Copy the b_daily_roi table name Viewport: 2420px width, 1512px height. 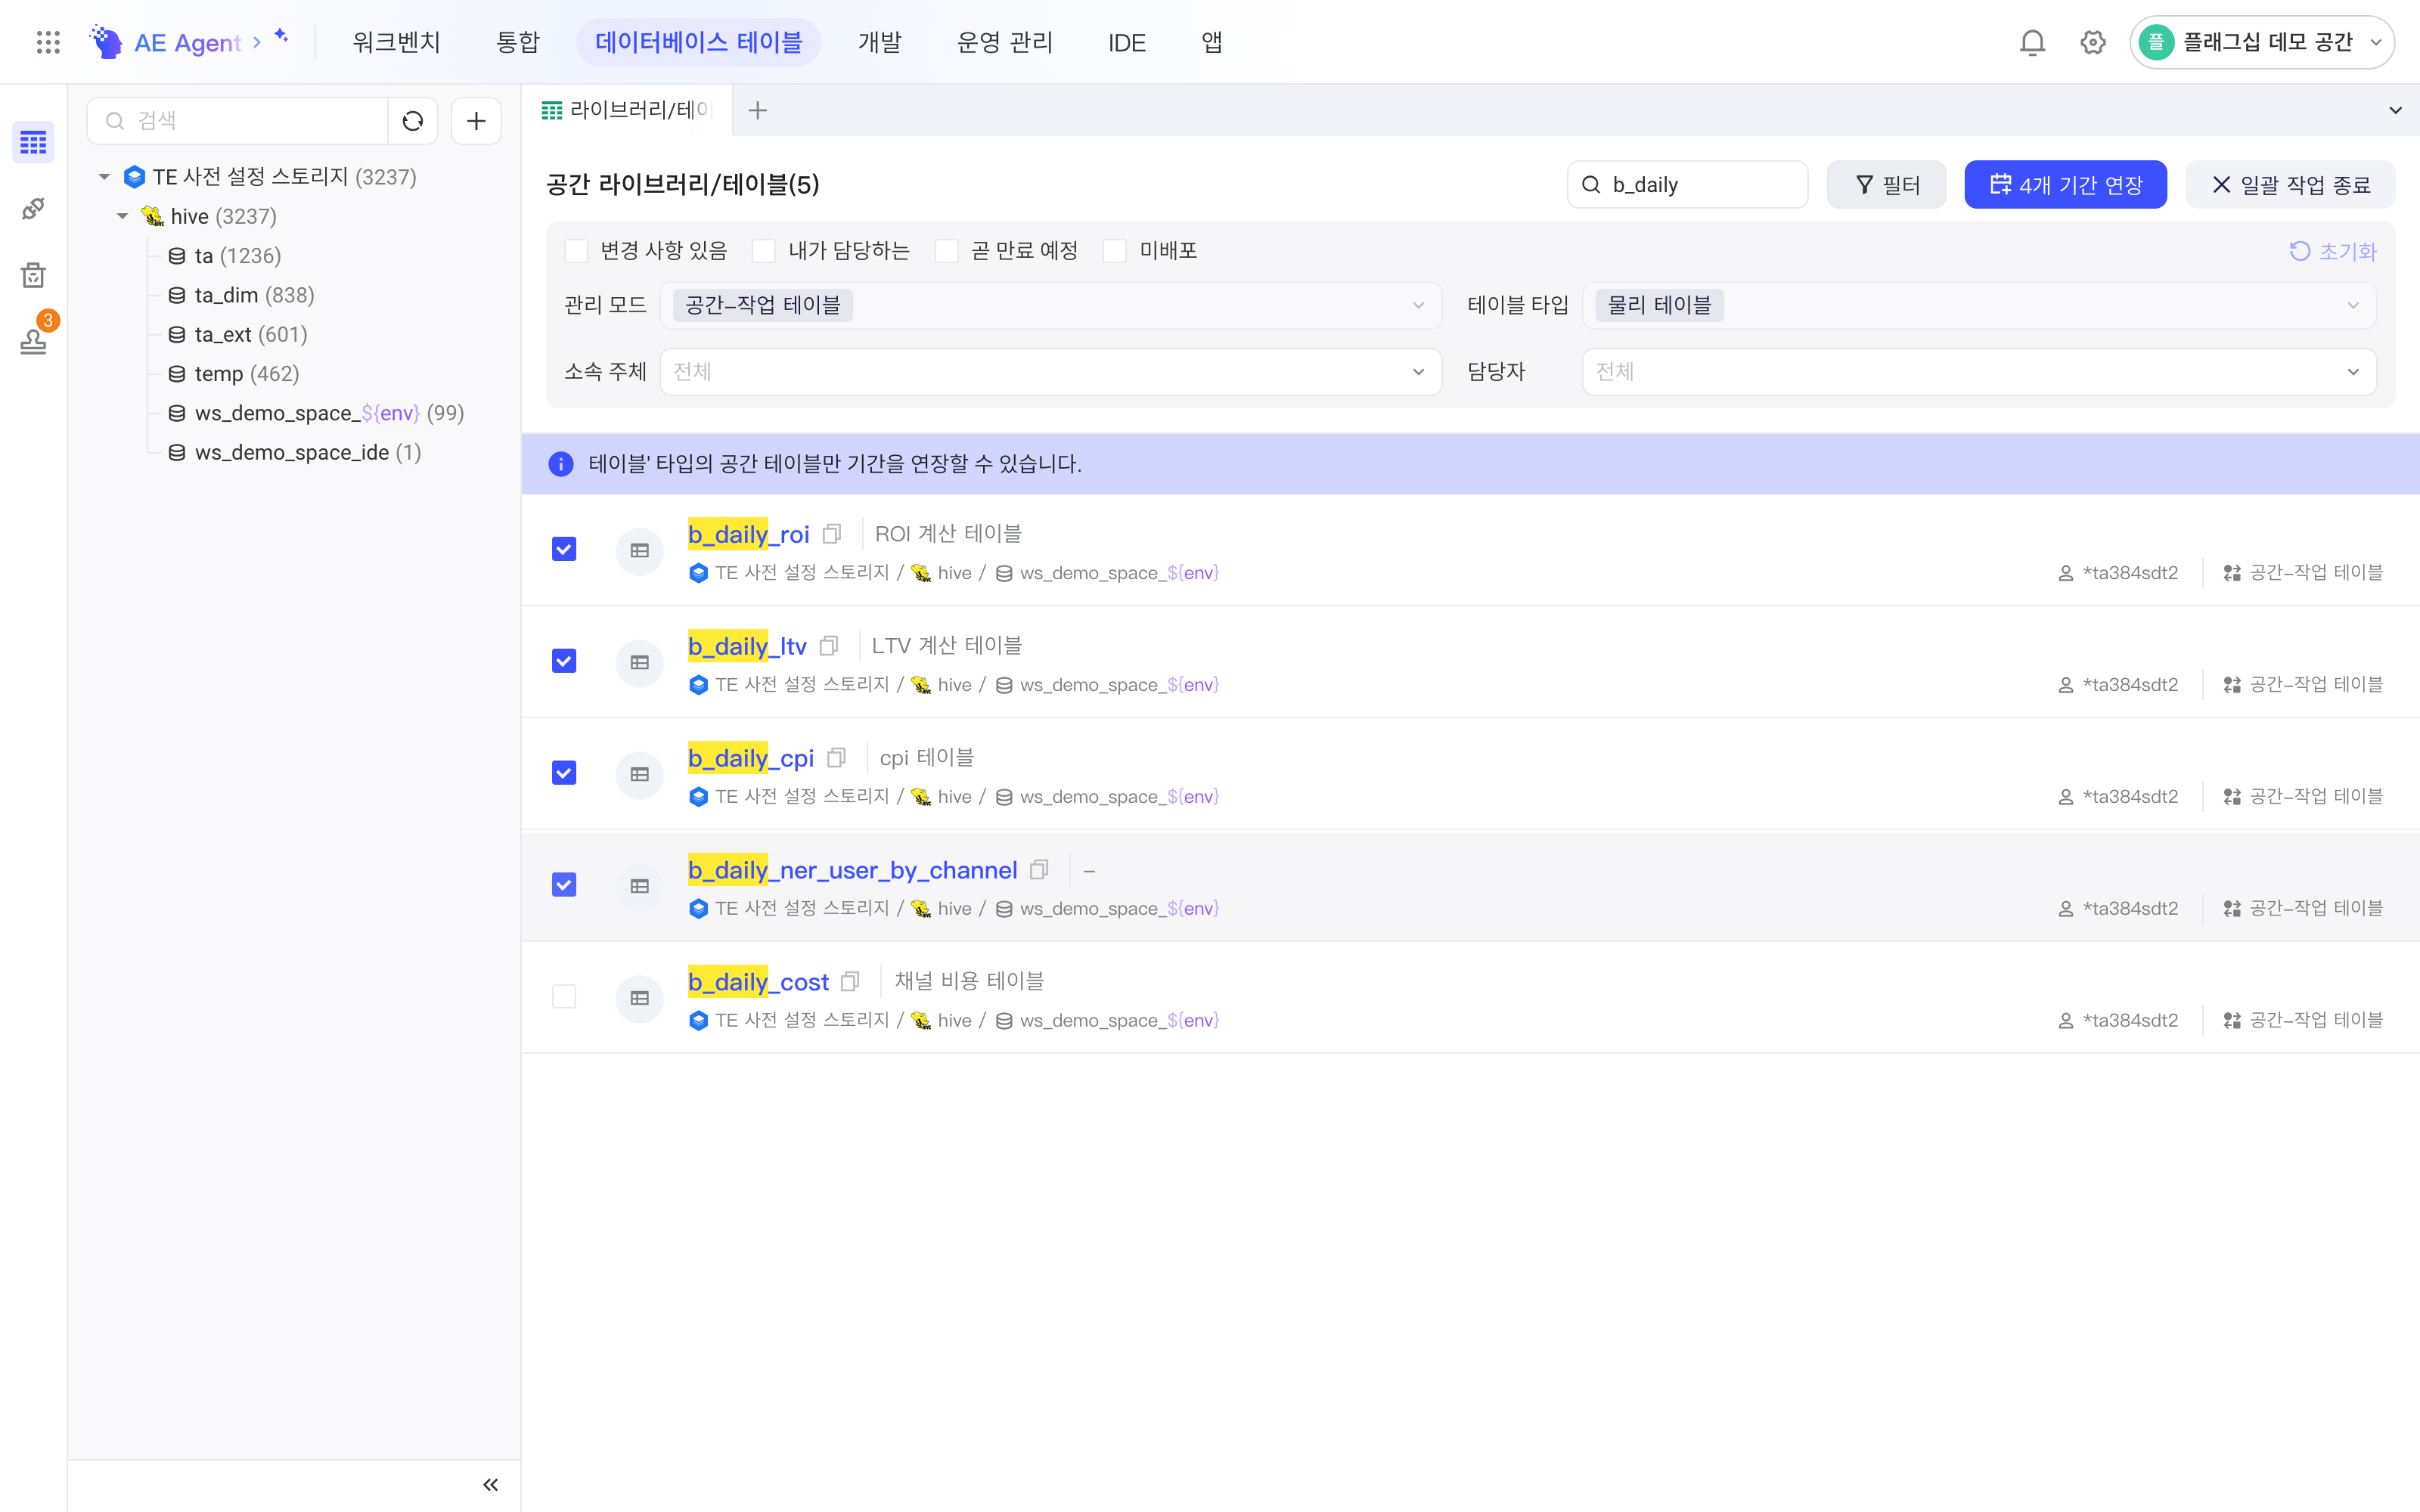pos(832,534)
